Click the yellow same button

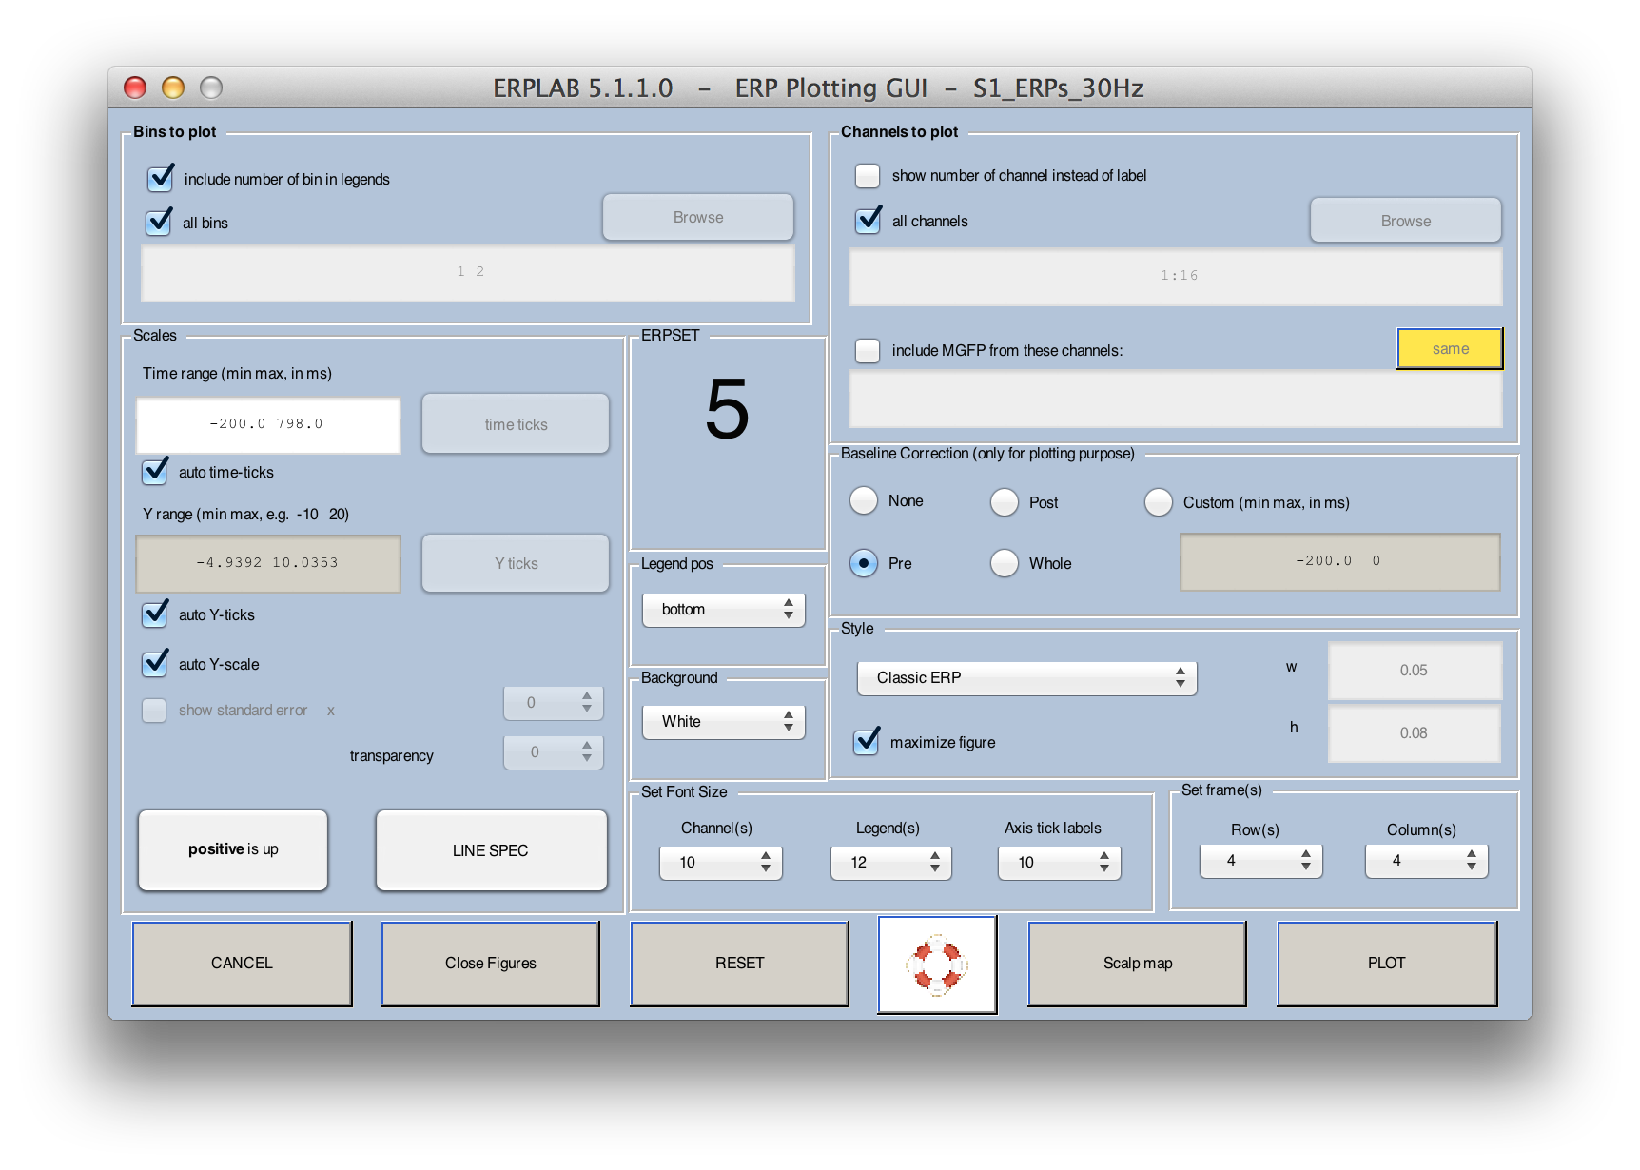coord(1450,349)
